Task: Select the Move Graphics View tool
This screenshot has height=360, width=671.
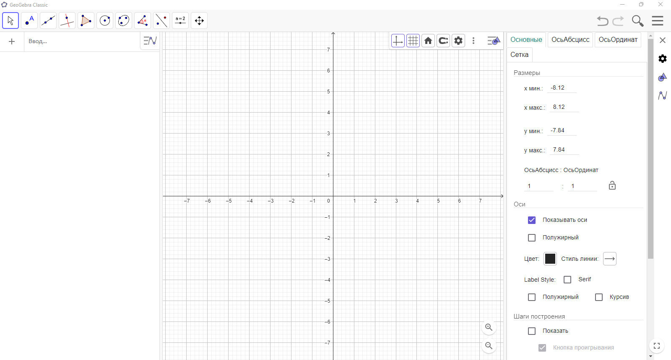Action: (199, 21)
